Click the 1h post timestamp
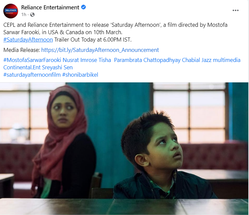249x215 pixels. pos(24,15)
